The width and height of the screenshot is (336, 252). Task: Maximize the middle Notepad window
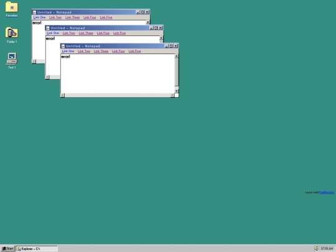[x=156, y=28]
